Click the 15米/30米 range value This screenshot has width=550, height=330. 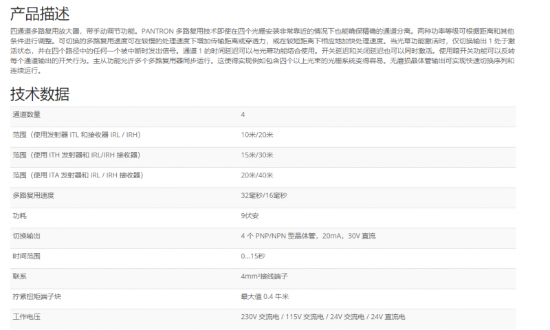point(256,155)
